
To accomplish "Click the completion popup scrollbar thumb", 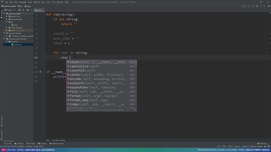I will tap(136, 63).
